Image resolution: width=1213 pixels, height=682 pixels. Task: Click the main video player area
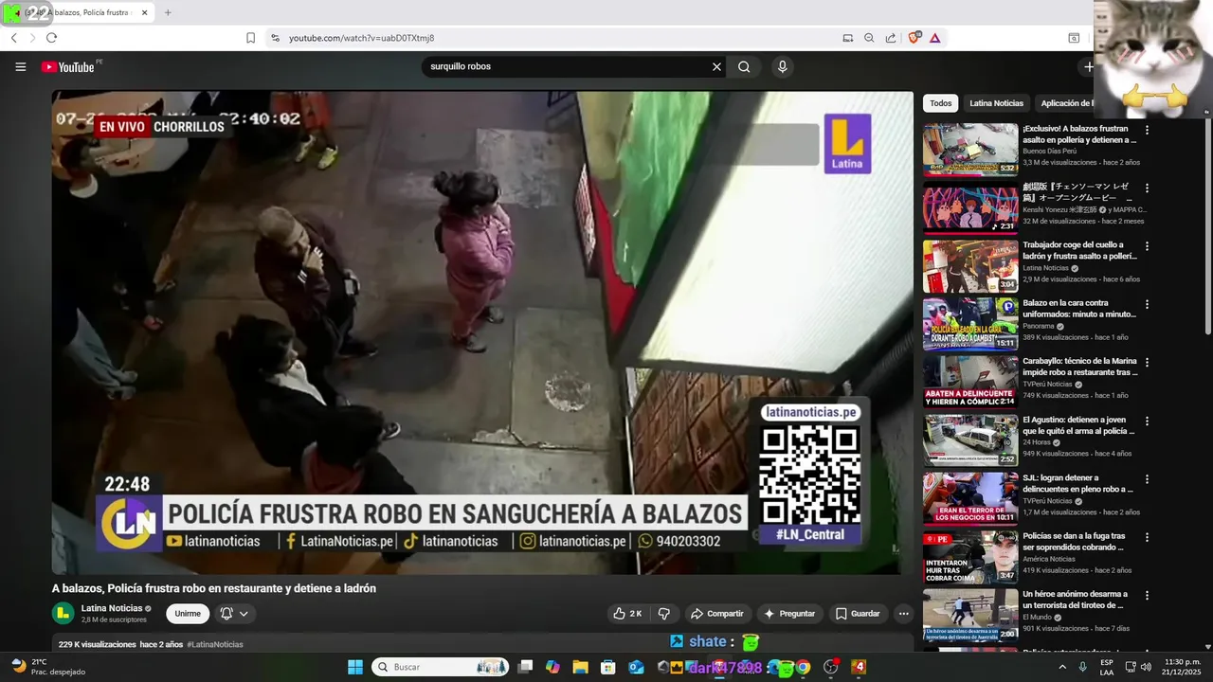pyautogui.click(x=482, y=332)
